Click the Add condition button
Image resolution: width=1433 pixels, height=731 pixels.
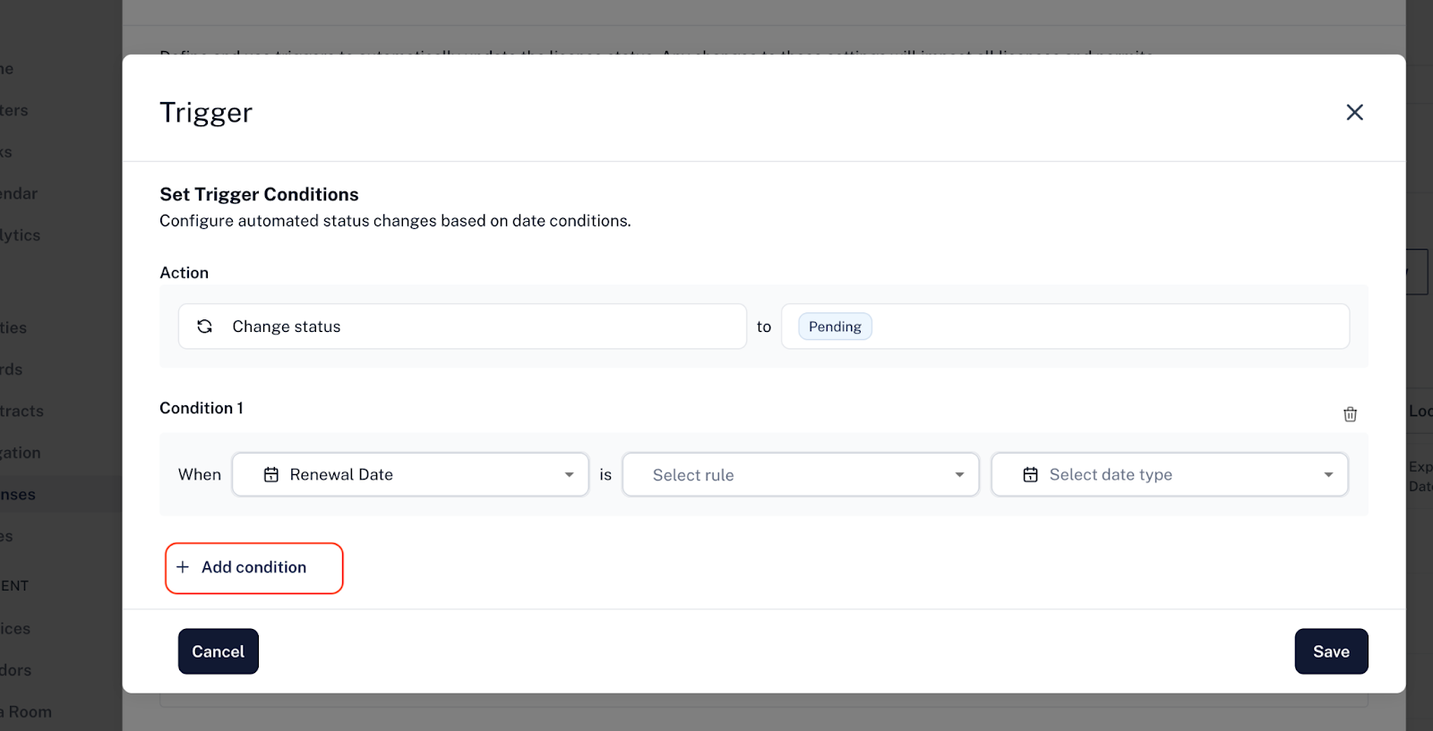point(254,567)
